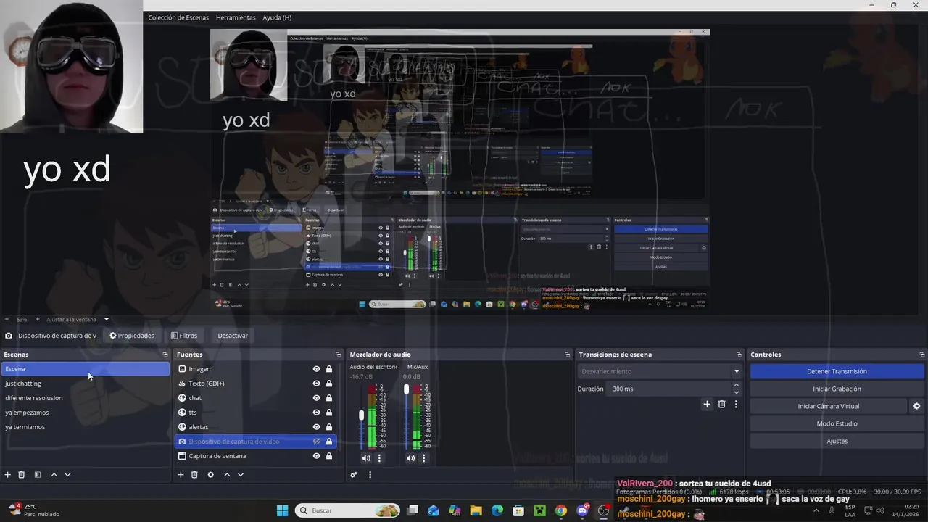Hide the chat source
The width and height of the screenshot is (928, 522).
tap(316, 398)
